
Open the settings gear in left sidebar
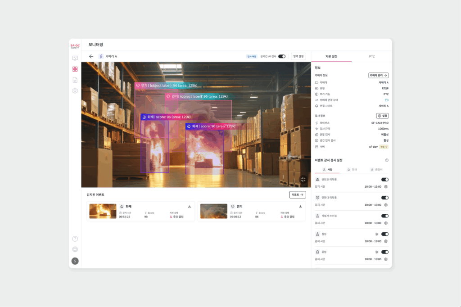coord(75,91)
